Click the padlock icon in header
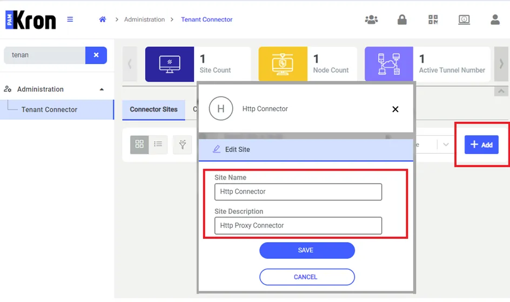510x302 pixels. [x=402, y=19]
